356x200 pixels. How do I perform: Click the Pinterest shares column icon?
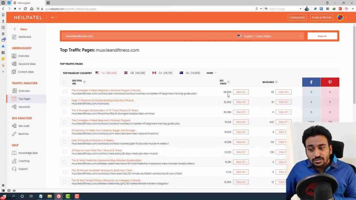point(330,82)
